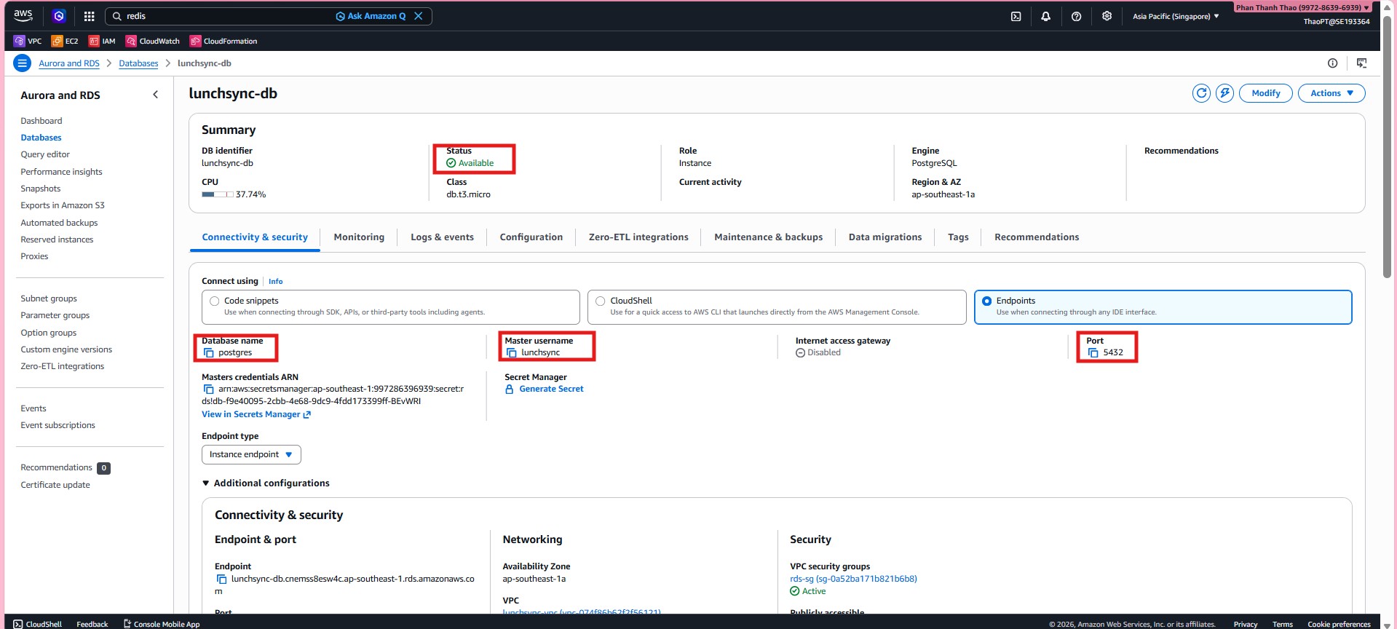
Task: Open the Configuration tab
Action: (531, 237)
